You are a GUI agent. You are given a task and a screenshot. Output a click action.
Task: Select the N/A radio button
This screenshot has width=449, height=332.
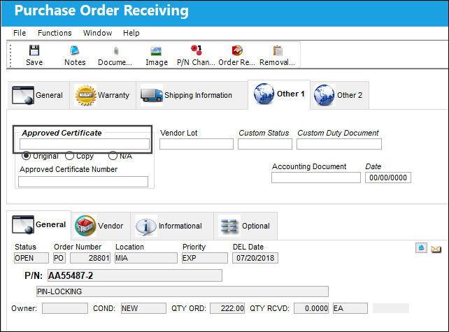coord(113,156)
